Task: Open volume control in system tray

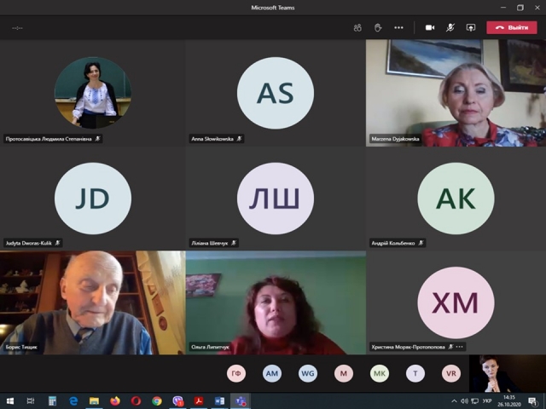Action: [x=464, y=401]
